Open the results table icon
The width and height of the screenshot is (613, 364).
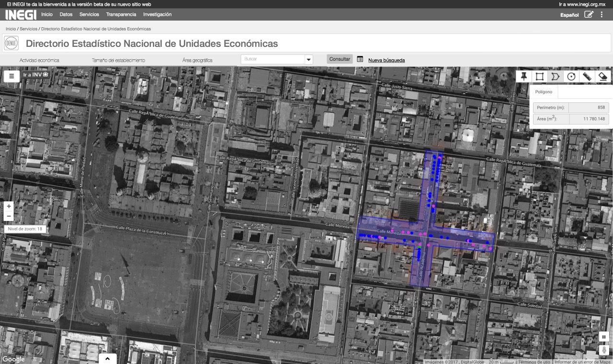click(x=360, y=59)
